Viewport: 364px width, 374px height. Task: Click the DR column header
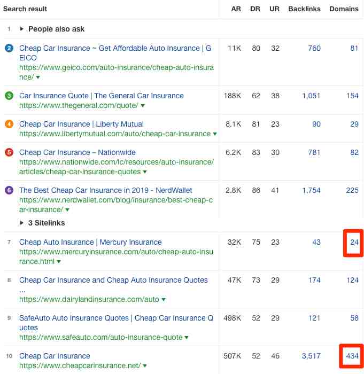pos(255,9)
